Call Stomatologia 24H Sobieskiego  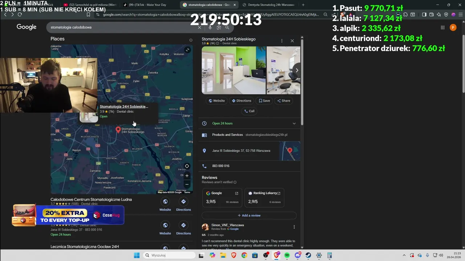click(x=249, y=111)
